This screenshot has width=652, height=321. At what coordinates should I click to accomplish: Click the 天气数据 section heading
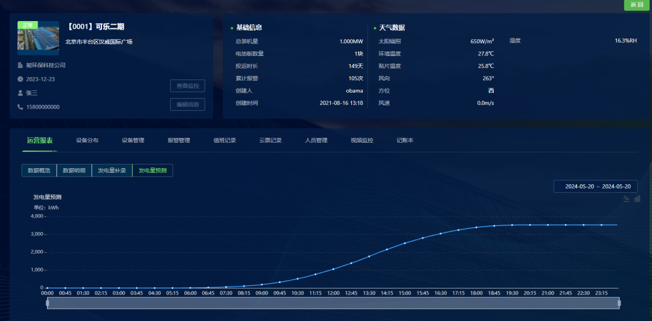(392, 28)
